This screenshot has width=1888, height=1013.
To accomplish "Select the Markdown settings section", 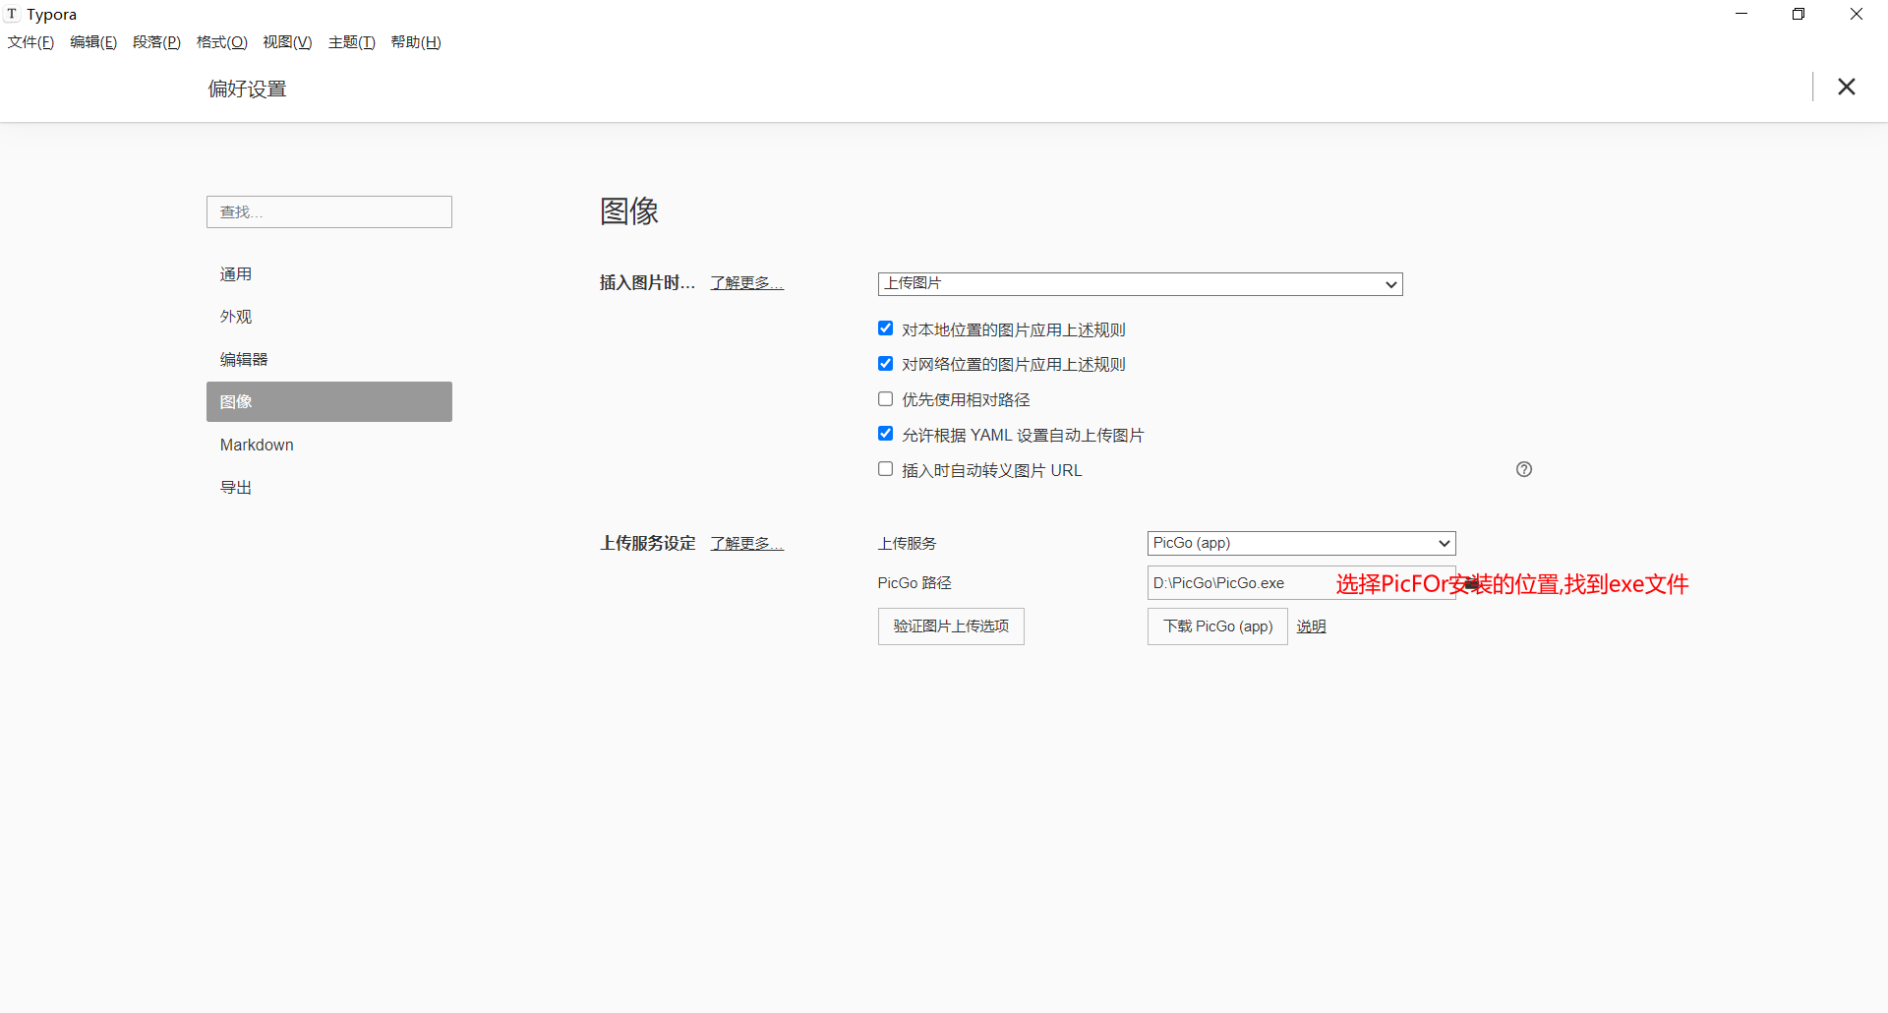I will pos(257,445).
